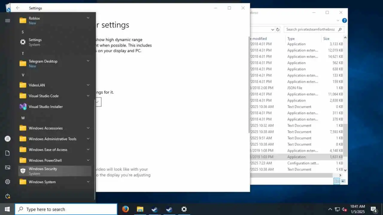
Task: Expand Windows Ease of Access chevron
Action: point(88,150)
